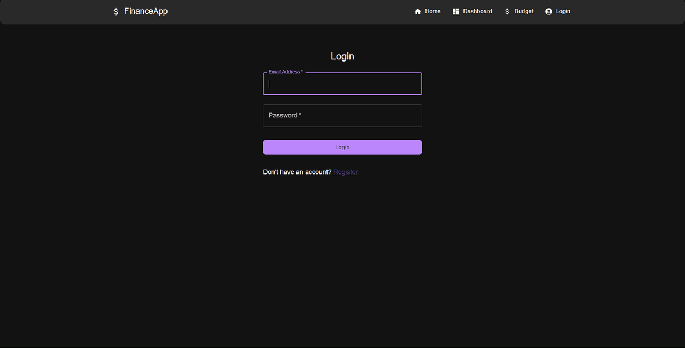Click the Password placeholder label text

(x=285, y=115)
